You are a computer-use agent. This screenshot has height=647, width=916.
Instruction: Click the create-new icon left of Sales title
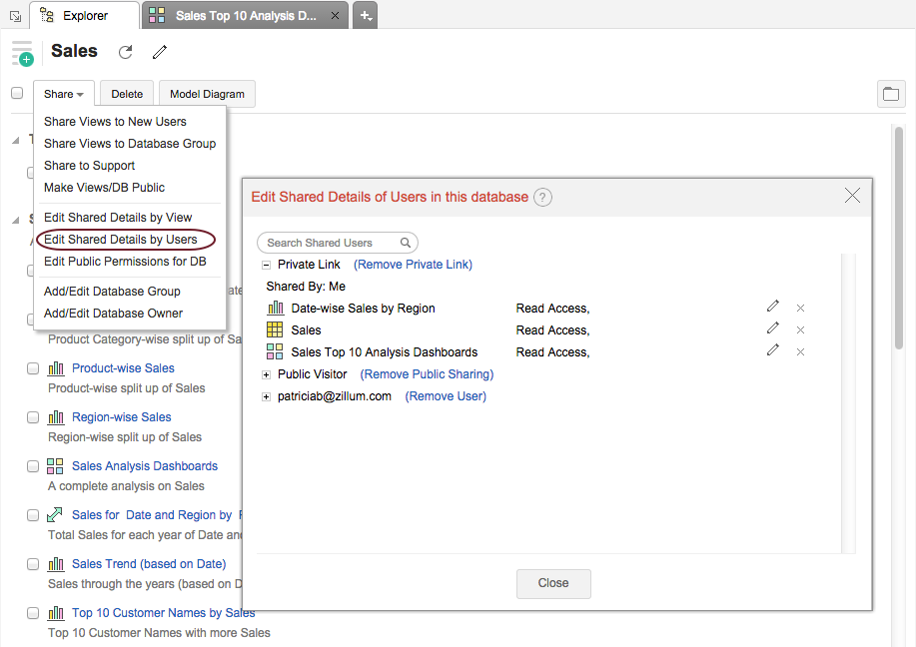pyautogui.click(x=22, y=54)
